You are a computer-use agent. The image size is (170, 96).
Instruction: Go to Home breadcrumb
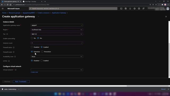4,13
